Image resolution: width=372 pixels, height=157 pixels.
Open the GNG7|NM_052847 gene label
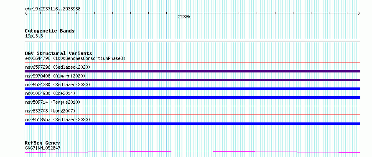[x=43, y=148]
